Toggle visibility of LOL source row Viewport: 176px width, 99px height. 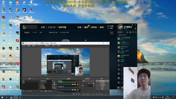point(53,84)
